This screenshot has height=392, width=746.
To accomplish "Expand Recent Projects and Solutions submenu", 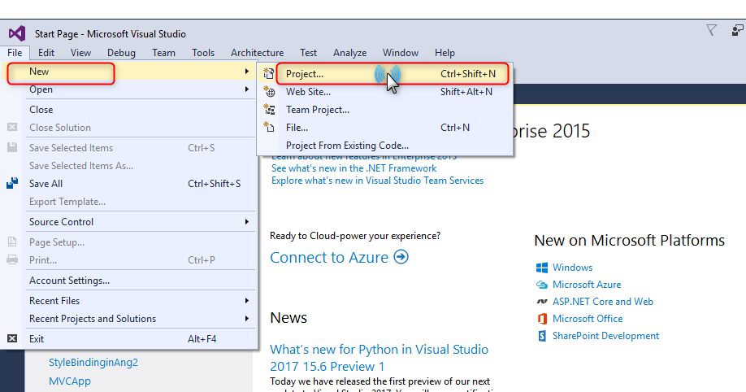I will pos(130,319).
